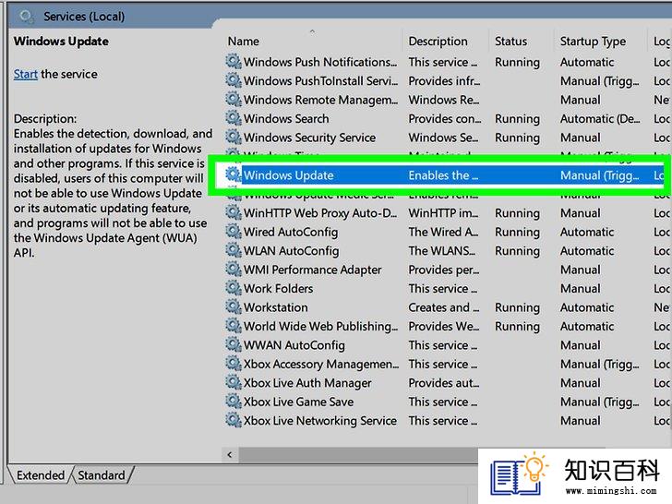This screenshot has height=504, width=672.
Task: Click the WinHTTP Web Proxy gear icon
Action: (x=234, y=212)
